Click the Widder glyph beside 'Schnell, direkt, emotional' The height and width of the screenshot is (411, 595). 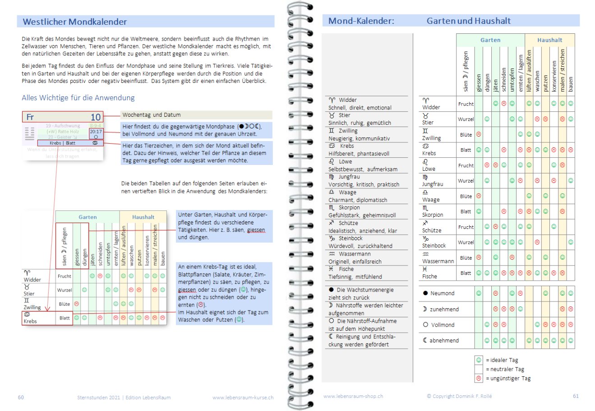pos(332,100)
